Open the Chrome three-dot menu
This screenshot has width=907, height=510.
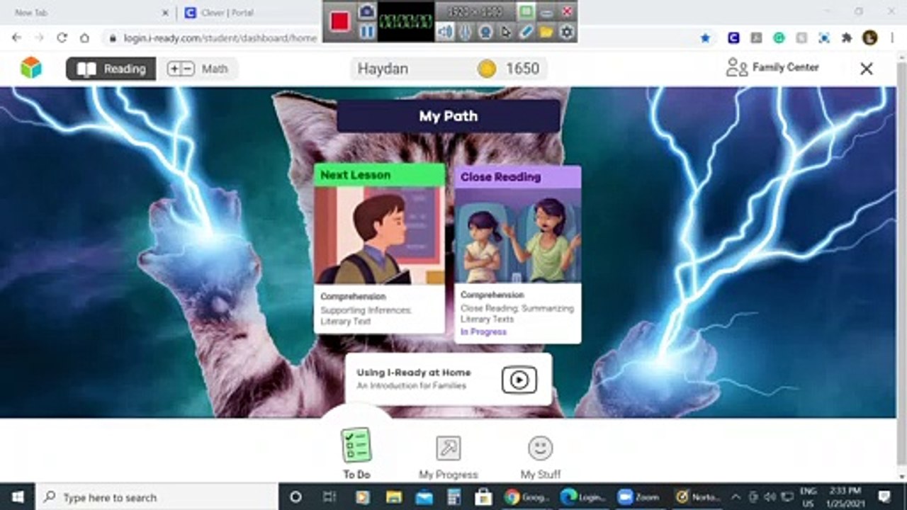click(892, 38)
